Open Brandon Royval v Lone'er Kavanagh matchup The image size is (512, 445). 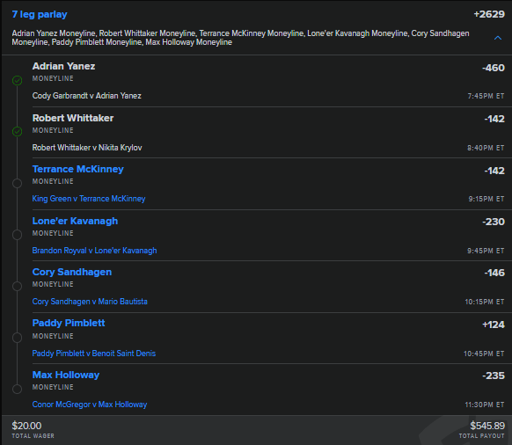coord(94,251)
